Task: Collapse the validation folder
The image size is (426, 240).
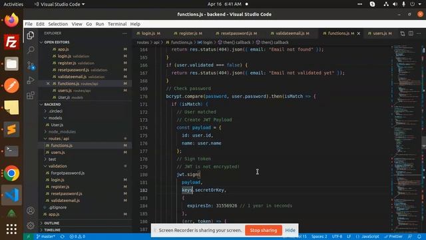Action: 57,166
